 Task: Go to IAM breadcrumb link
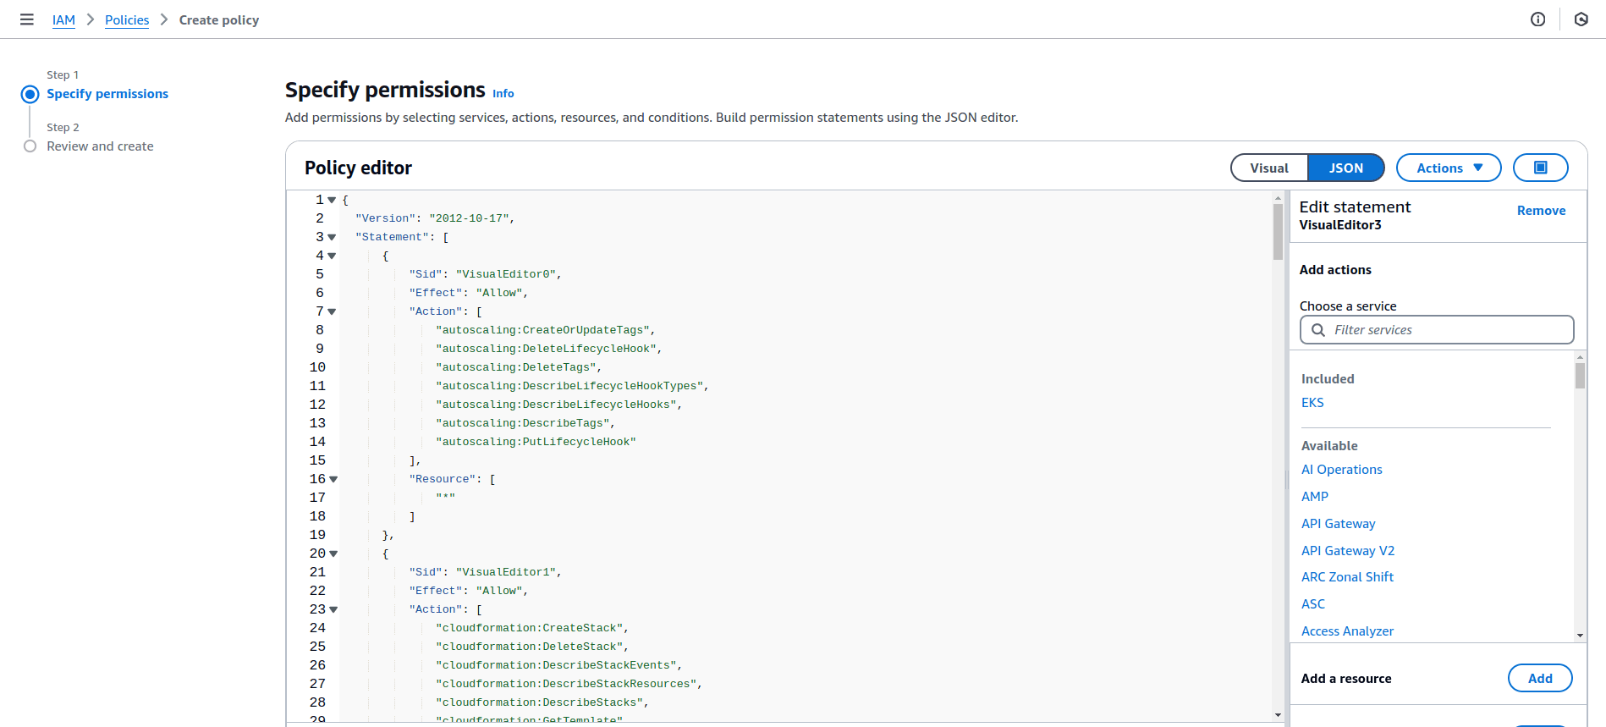(x=63, y=19)
